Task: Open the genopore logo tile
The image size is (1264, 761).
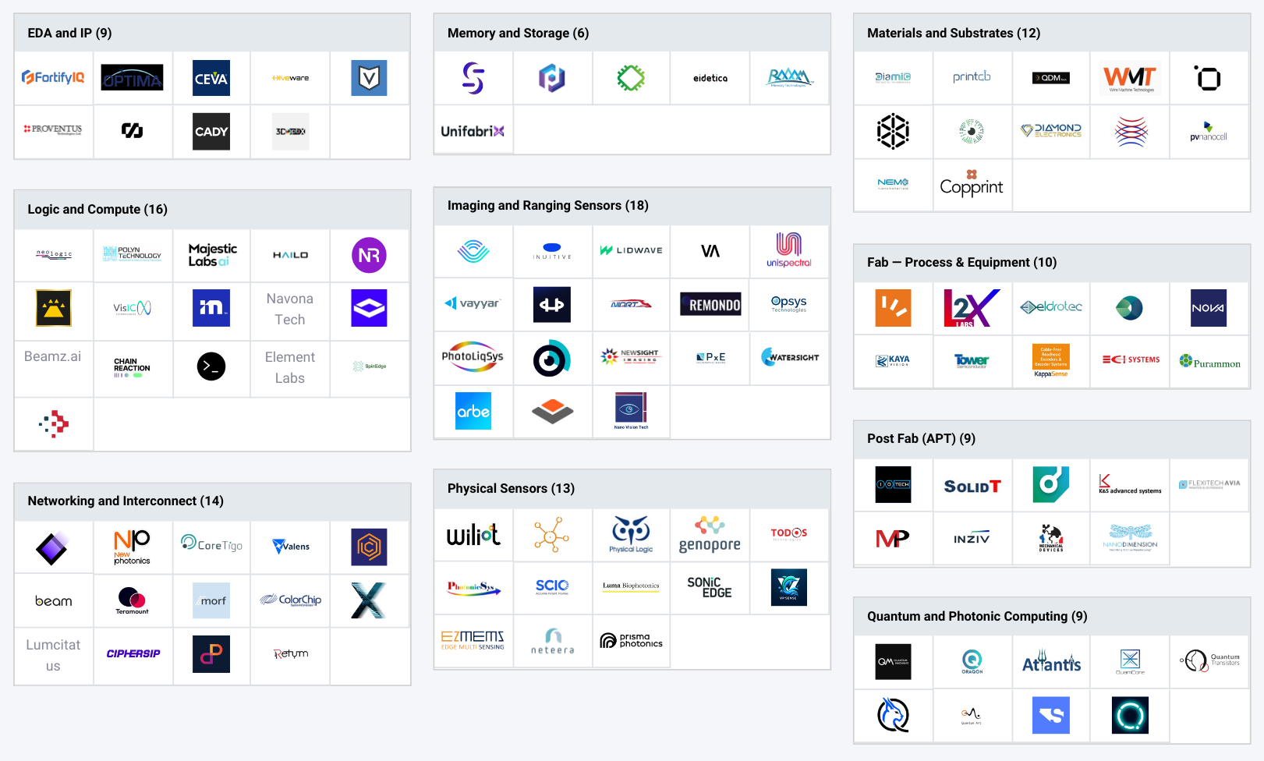Action: (x=710, y=535)
